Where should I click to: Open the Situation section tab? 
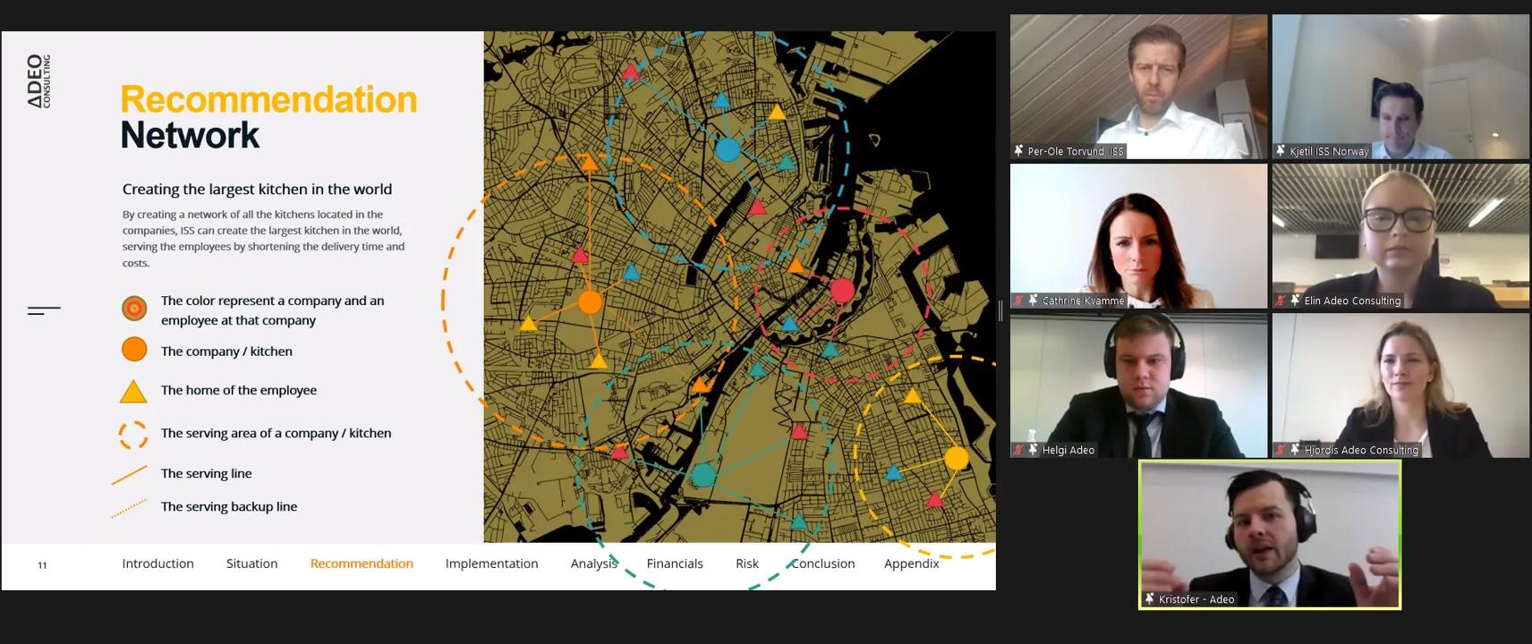pyautogui.click(x=252, y=563)
